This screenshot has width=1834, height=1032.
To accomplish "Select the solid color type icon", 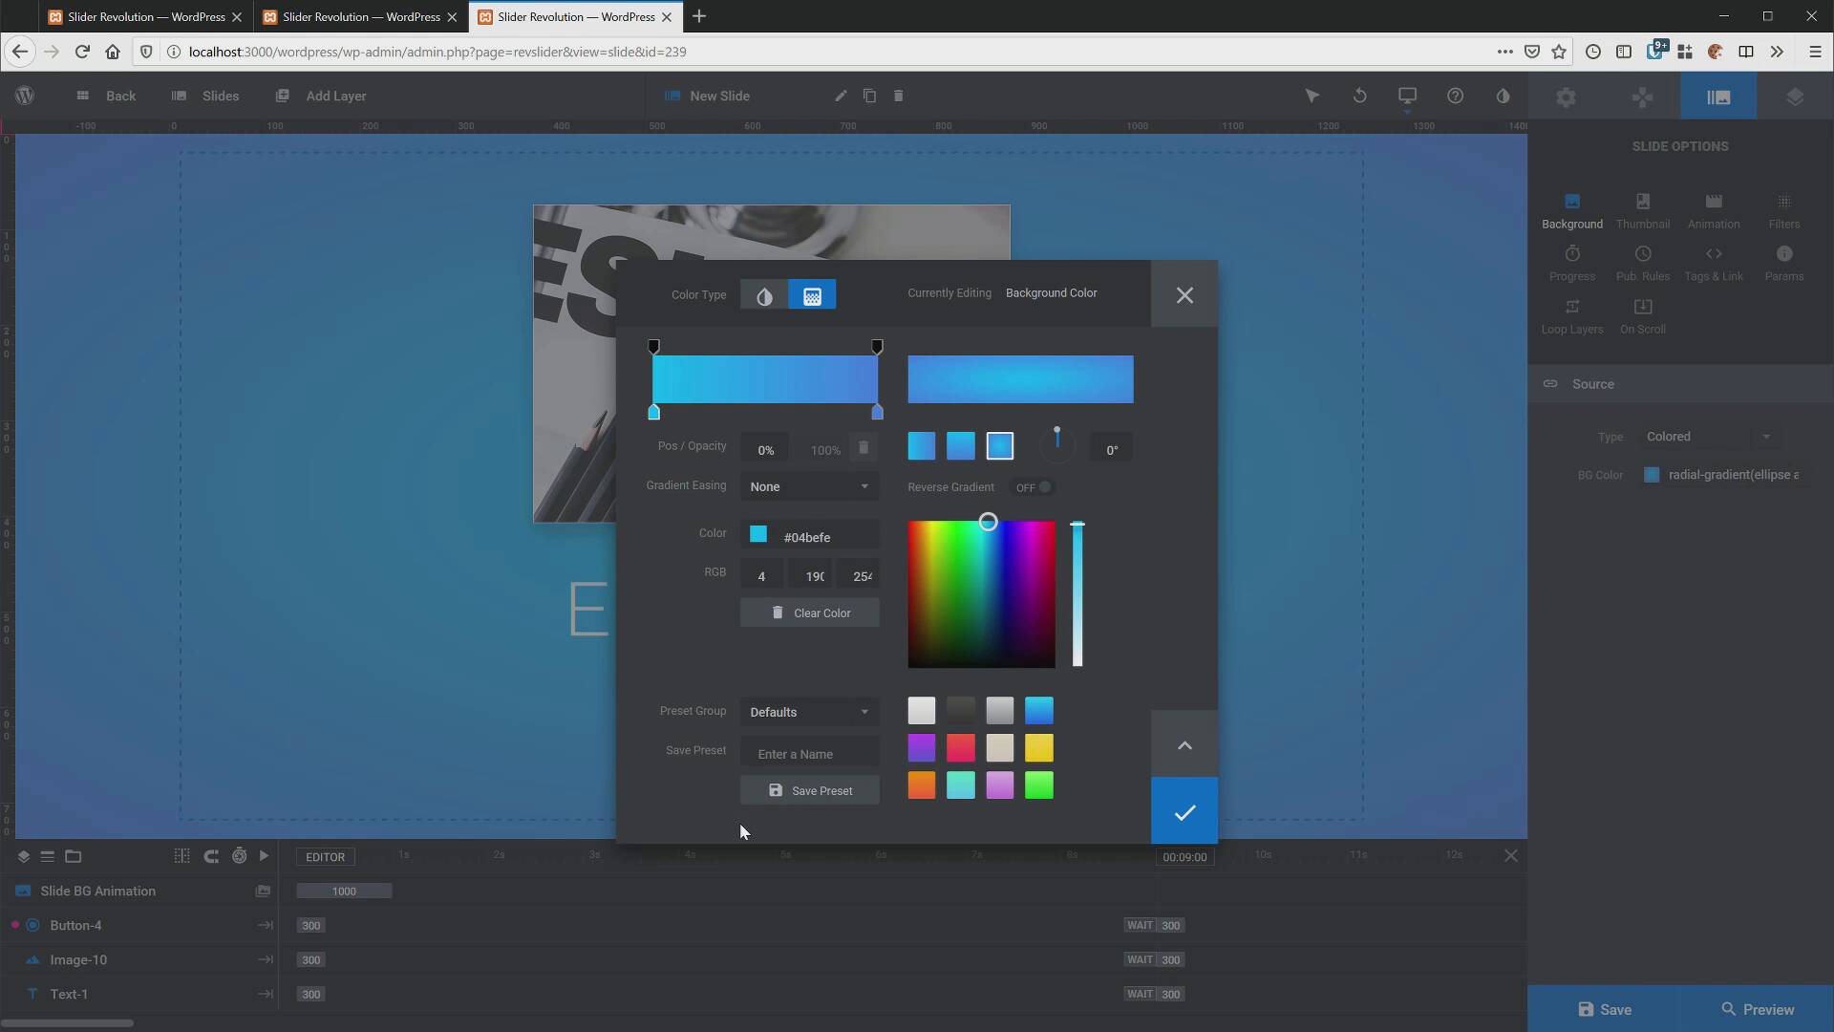I will (764, 295).
